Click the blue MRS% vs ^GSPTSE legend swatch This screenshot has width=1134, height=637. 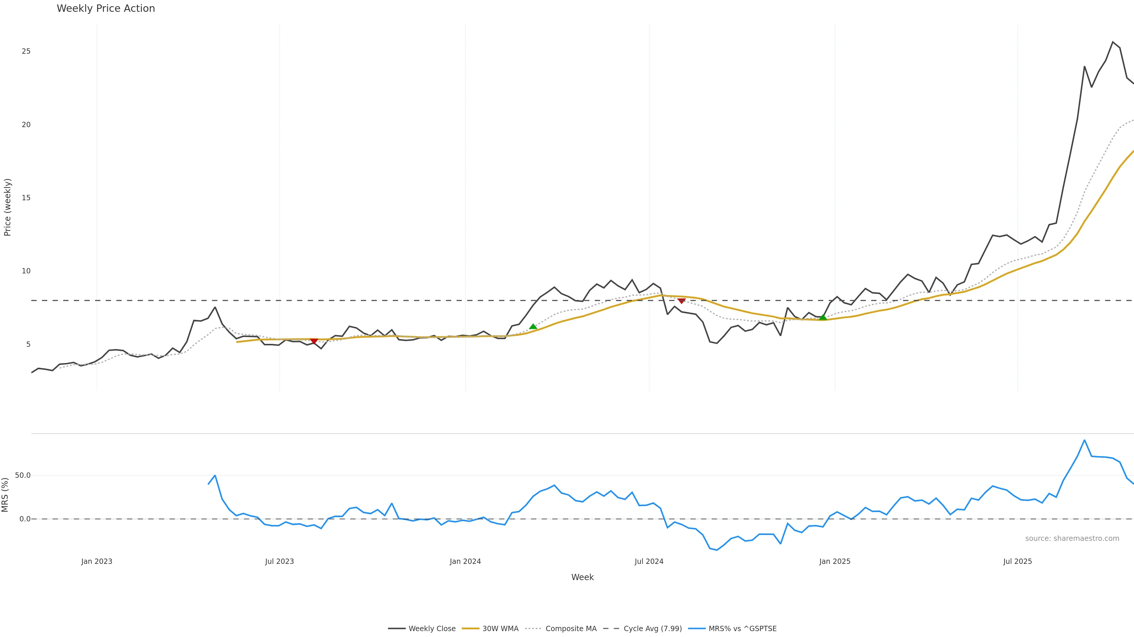[x=697, y=629]
